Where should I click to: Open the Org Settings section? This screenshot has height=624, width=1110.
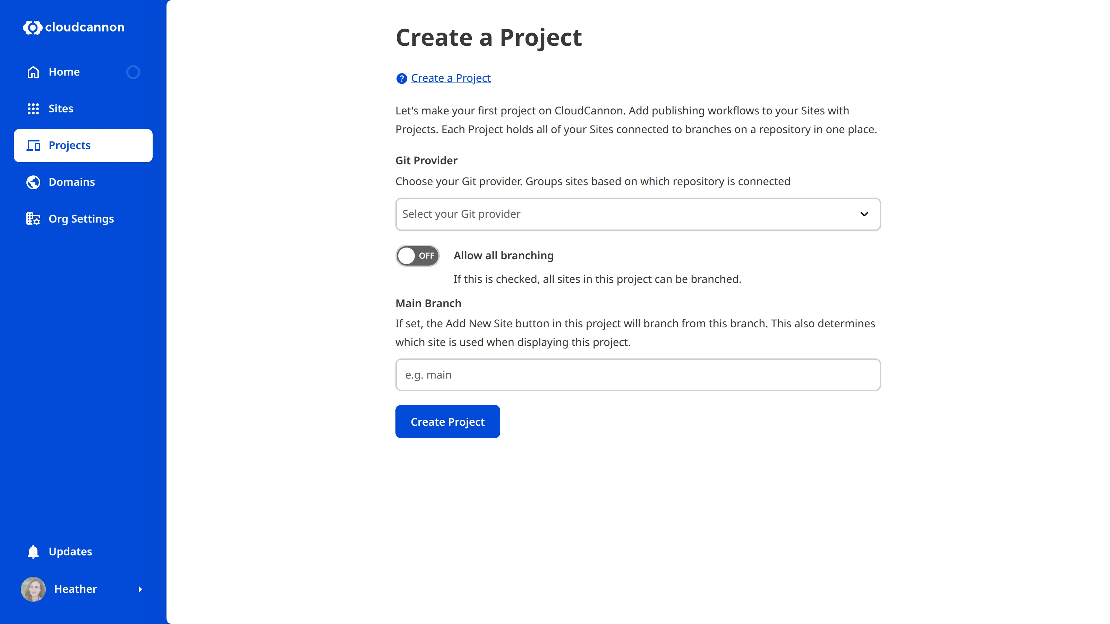[81, 219]
